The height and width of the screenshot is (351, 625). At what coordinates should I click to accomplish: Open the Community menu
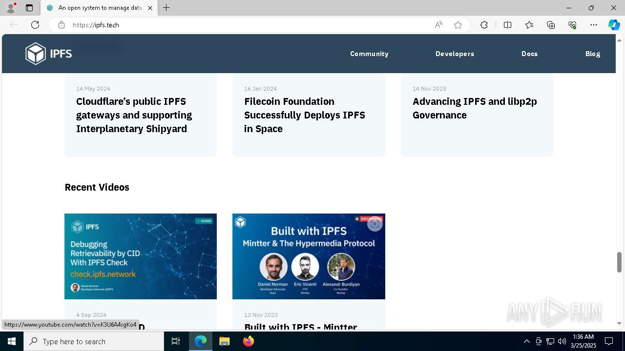[369, 54]
